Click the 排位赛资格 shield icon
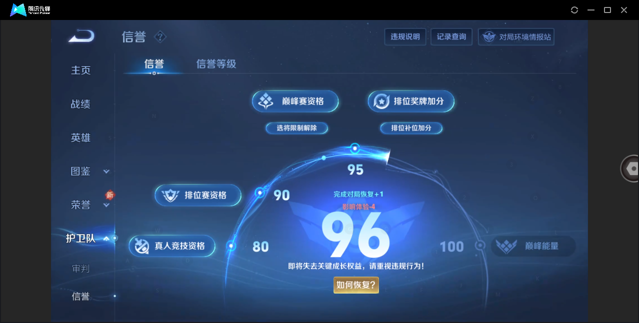 point(170,195)
